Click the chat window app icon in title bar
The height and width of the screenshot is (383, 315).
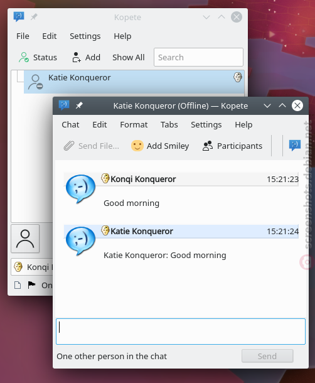(64, 105)
